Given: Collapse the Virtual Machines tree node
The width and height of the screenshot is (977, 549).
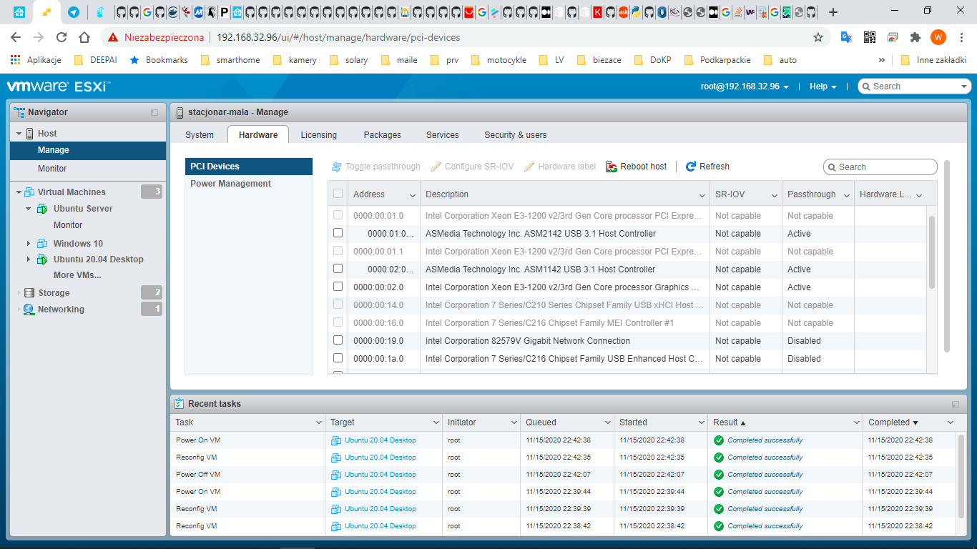Looking at the screenshot, I should coord(19,192).
